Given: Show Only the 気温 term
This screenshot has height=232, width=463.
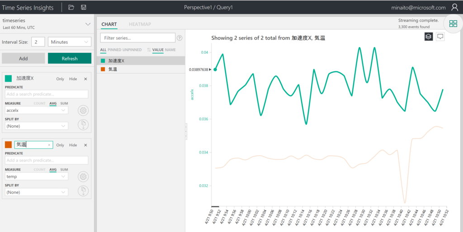Looking at the screenshot, I should pyautogui.click(x=60, y=145).
